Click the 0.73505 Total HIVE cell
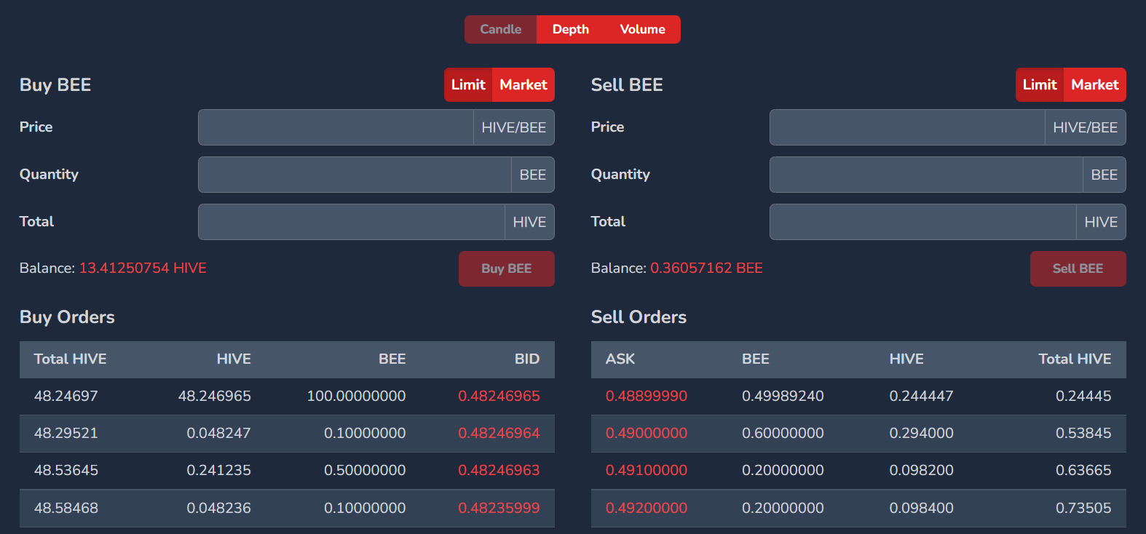Image resolution: width=1146 pixels, height=534 pixels. click(1083, 509)
